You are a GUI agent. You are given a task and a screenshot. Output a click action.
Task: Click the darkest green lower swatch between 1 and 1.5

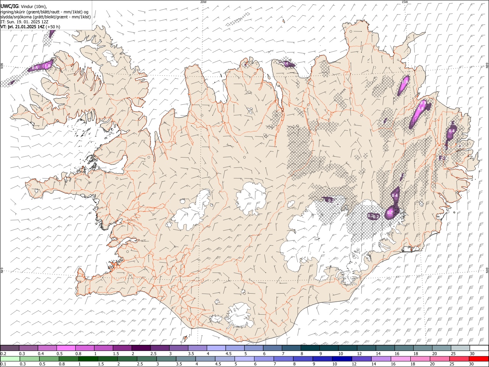point(88,359)
